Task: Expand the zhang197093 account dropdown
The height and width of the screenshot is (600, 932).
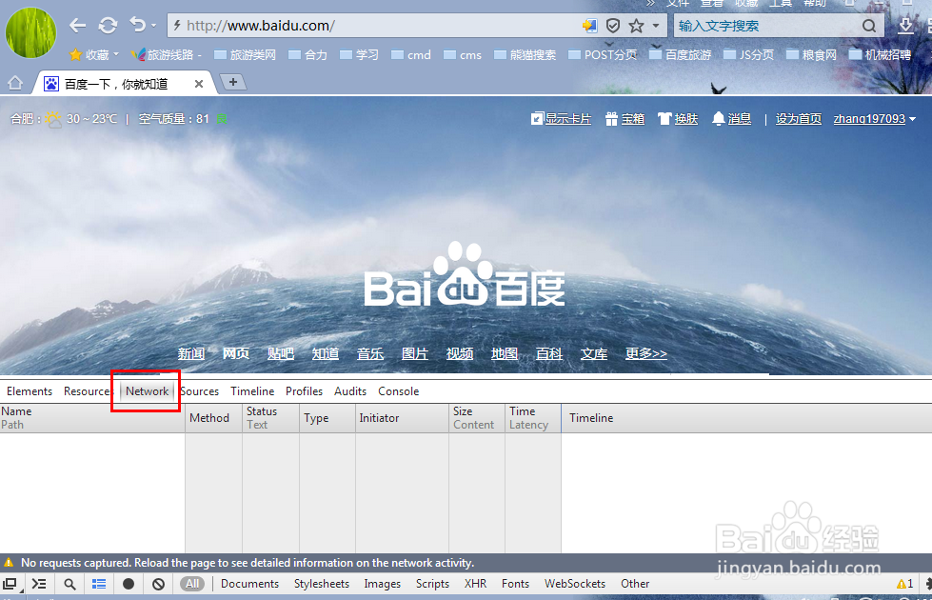Action: click(x=874, y=119)
